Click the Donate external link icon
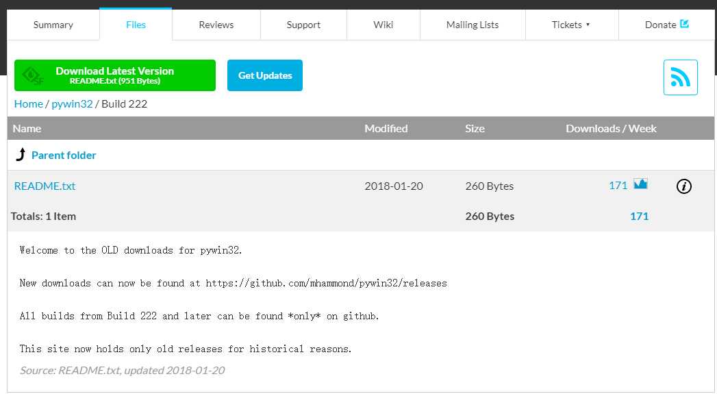This screenshot has width=717, height=394. click(685, 24)
